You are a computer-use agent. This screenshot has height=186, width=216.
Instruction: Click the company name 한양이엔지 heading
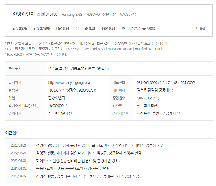pyautogui.click(x=24, y=14)
